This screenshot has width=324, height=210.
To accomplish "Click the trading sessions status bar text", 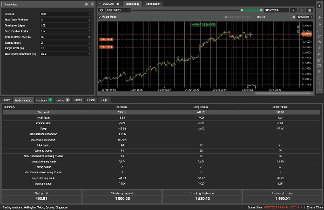I will coord(35,207).
